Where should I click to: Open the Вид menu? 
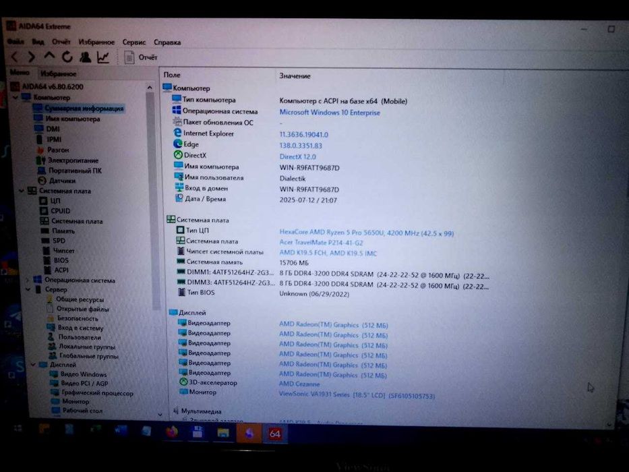coord(38,42)
